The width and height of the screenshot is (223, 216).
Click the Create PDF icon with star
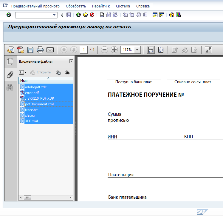[x=21, y=50]
